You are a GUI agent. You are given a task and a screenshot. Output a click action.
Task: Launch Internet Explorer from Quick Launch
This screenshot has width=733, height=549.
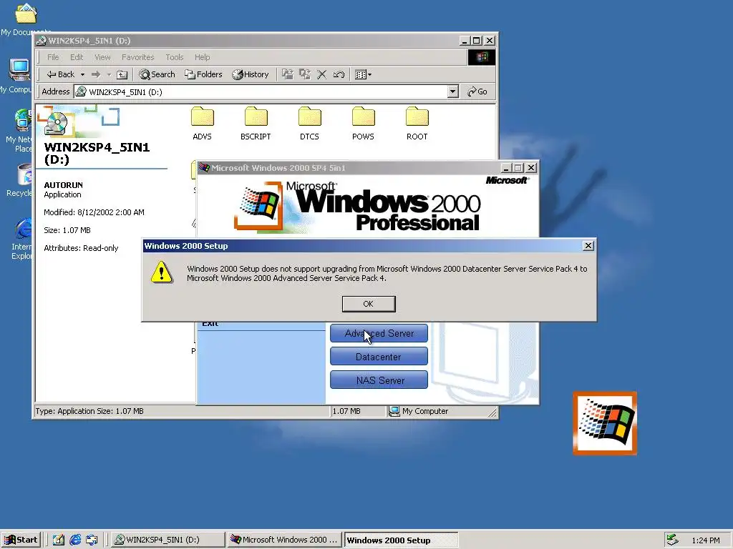click(x=74, y=540)
